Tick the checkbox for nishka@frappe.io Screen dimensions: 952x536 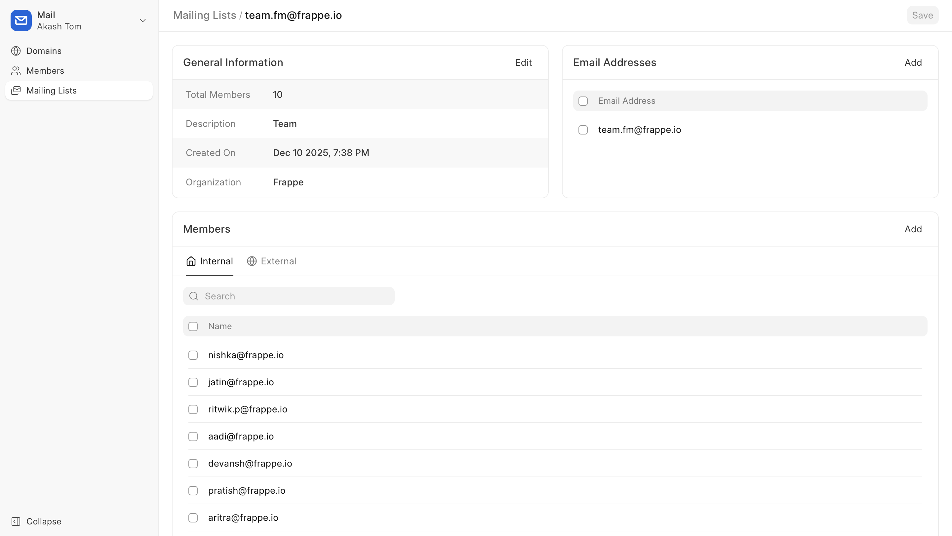coord(193,355)
